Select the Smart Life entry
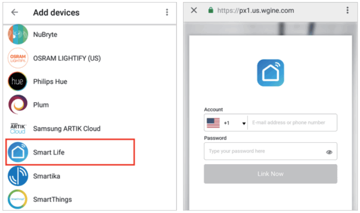The image size is (360, 213). [x=70, y=152]
